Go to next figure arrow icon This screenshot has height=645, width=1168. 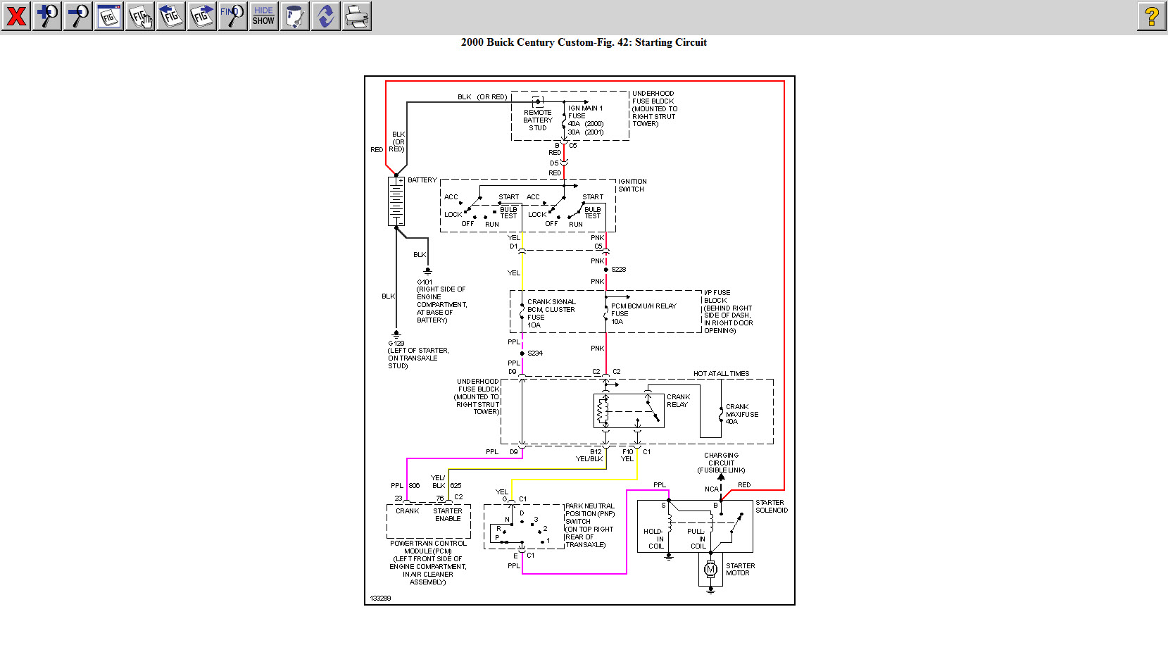pos(202,15)
